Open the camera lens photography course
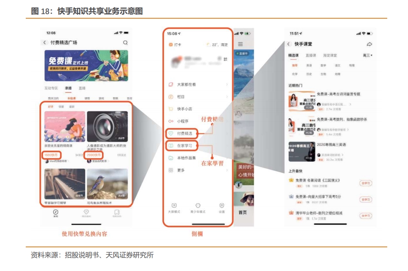Screen dimensions: 408x271 point(107,126)
